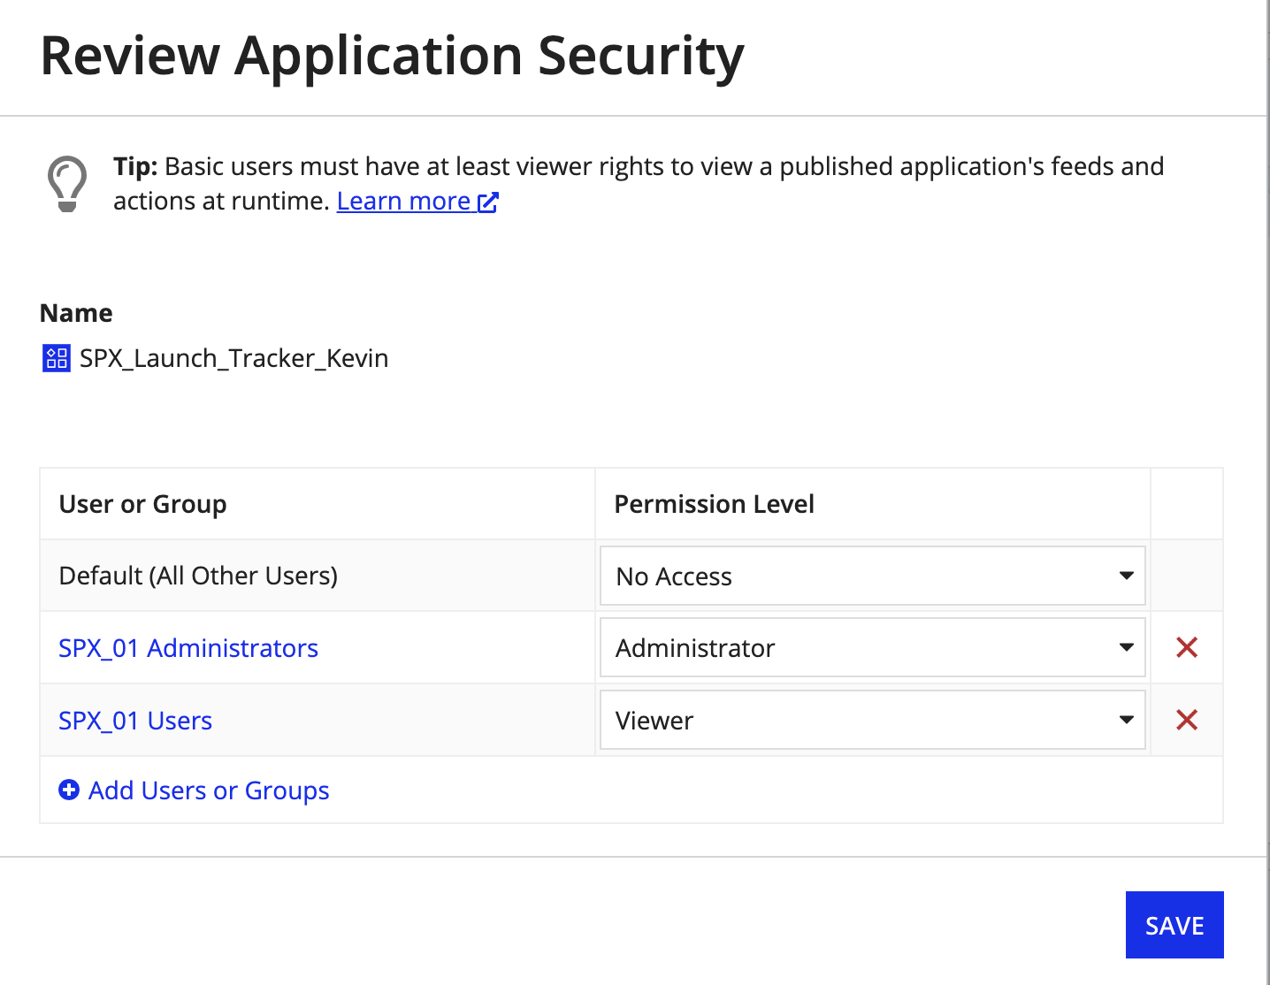Click the lightbulb tip icon
1270x985 pixels.
[x=67, y=184]
